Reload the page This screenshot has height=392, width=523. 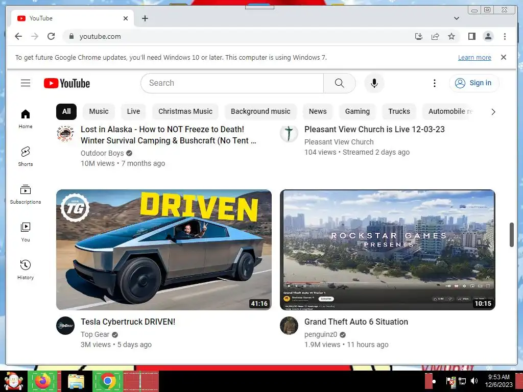coord(51,36)
